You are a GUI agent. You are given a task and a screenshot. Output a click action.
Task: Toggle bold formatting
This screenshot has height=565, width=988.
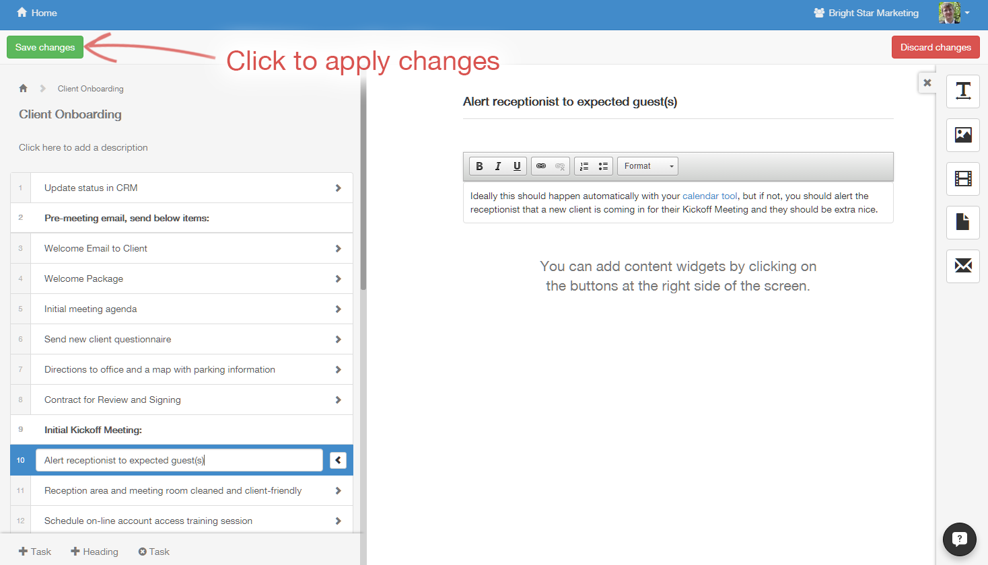(479, 166)
